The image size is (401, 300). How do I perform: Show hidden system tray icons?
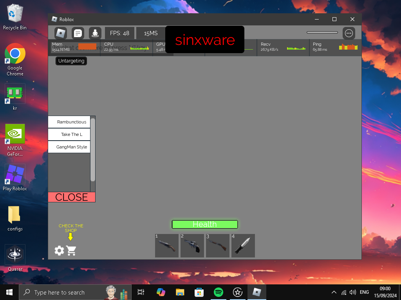click(334, 292)
